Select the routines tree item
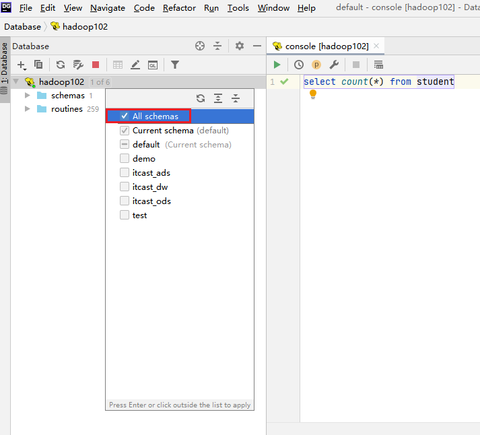 click(67, 109)
